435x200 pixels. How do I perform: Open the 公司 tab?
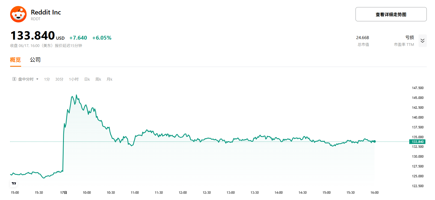35,60
